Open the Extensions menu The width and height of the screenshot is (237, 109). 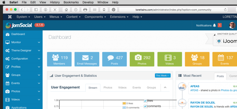tap(119, 17)
